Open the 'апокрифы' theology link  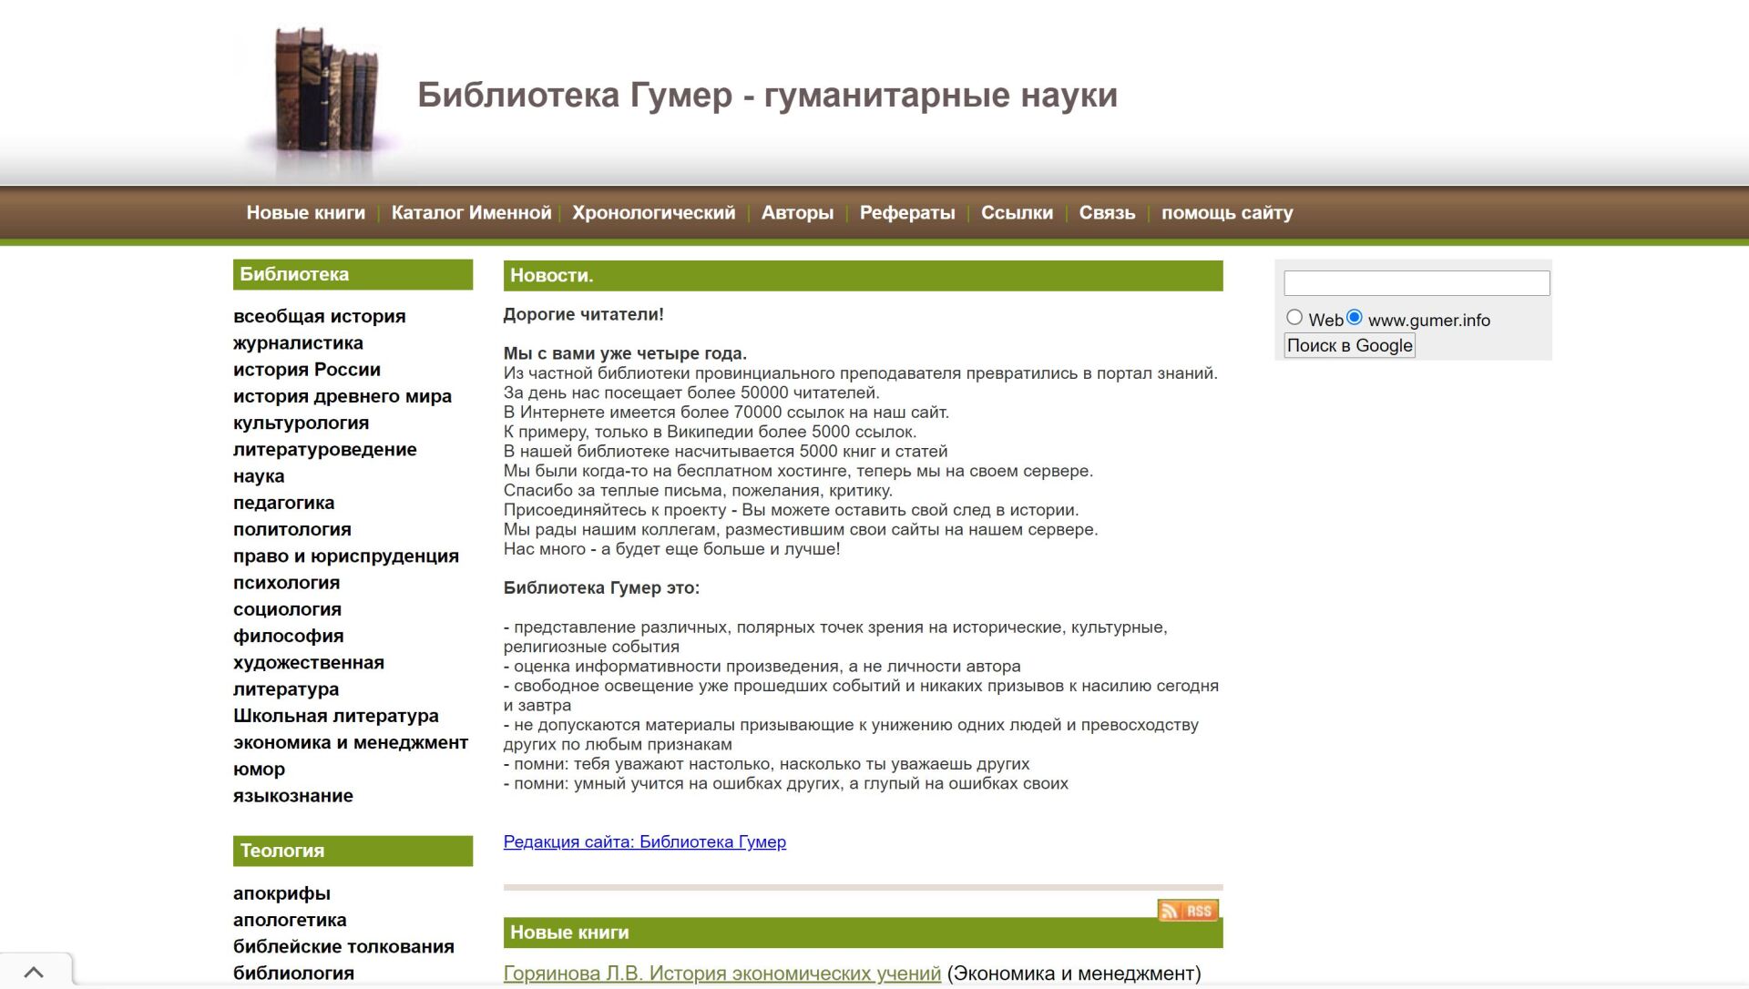(x=281, y=893)
